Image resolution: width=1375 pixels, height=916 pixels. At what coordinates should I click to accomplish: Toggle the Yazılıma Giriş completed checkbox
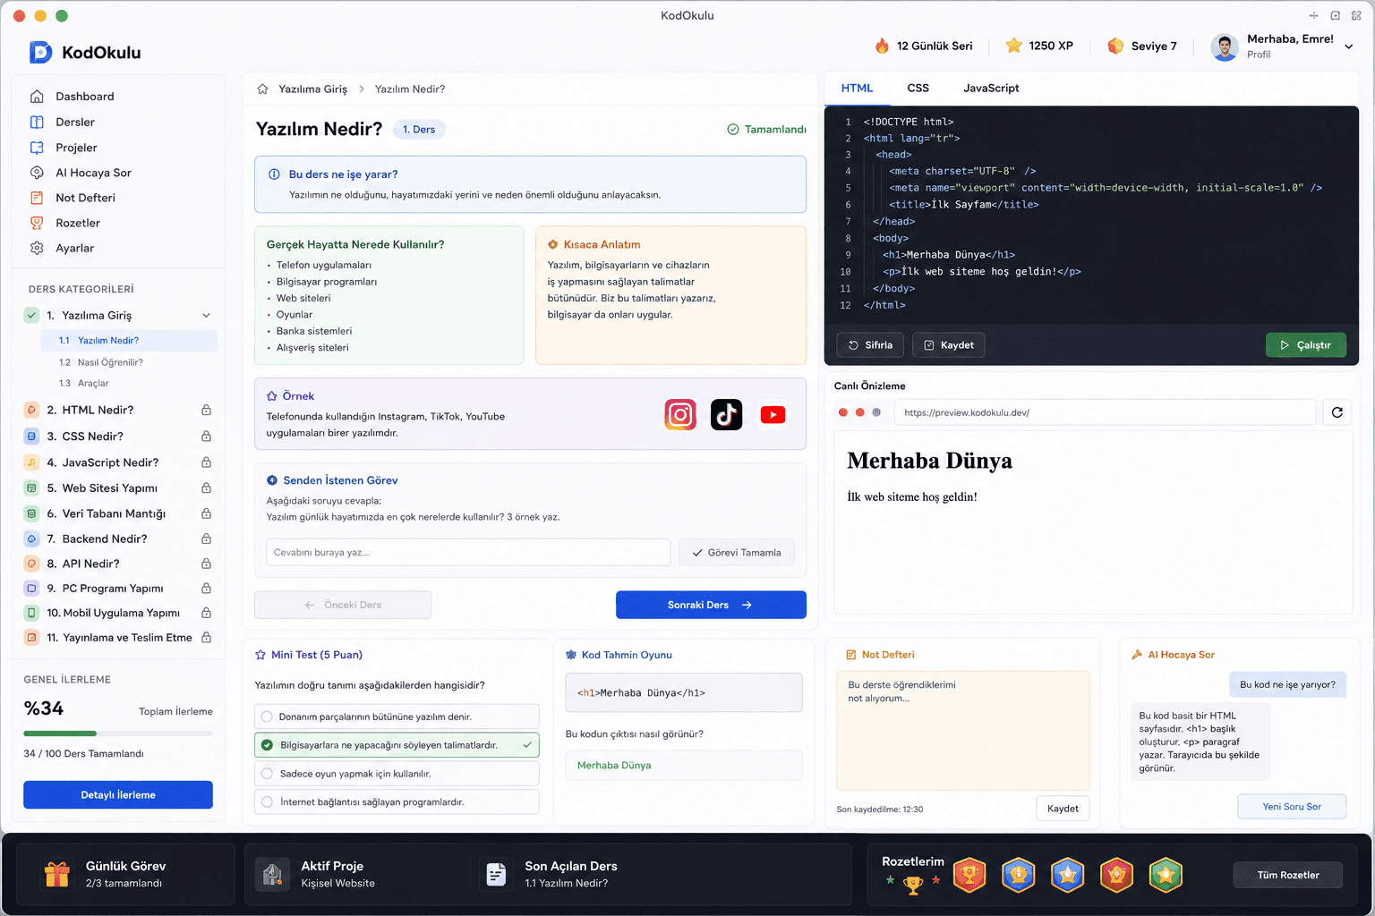(31, 315)
